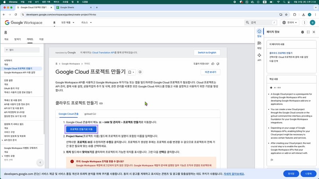The image size is (319, 179).
Task: Open 리소스 dropdown menu
Action: pyautogui.click(x=87, y=23)
